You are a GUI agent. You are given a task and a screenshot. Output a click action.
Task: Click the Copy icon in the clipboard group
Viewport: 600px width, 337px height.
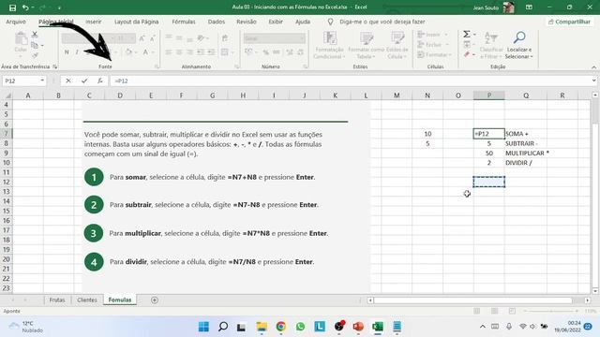35,45
